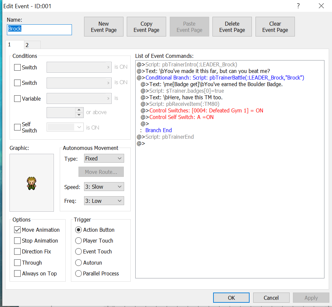332x307 pixels.
Task: Select the pbReceiveItem(:TM80) script line
Action: (180, 104)
